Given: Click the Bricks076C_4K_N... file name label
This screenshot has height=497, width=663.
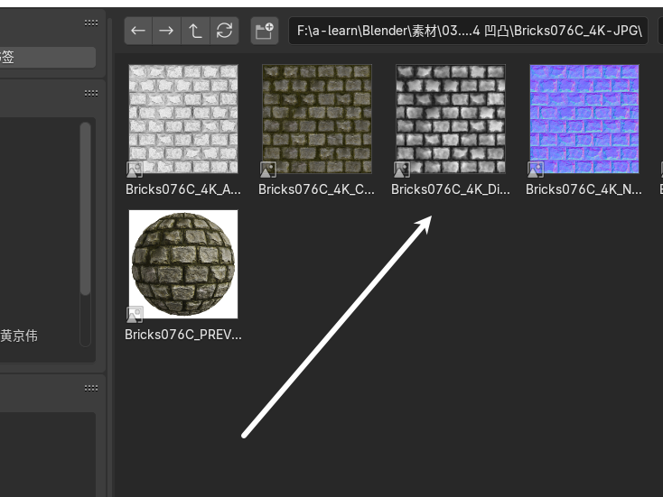Looking at the screenshot, I should point(584,189).
